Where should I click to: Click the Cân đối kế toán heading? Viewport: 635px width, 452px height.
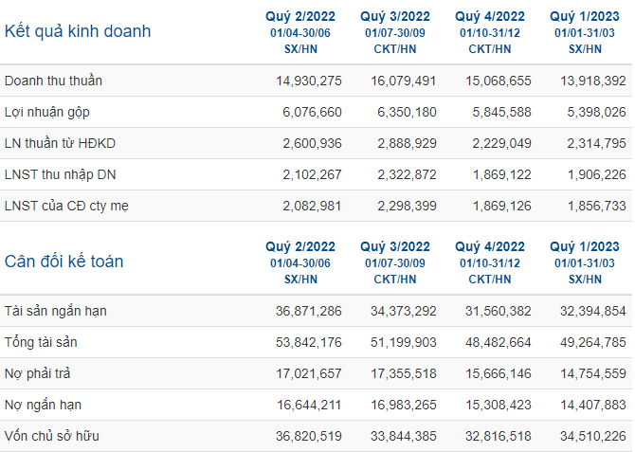[x=64, y=262]
